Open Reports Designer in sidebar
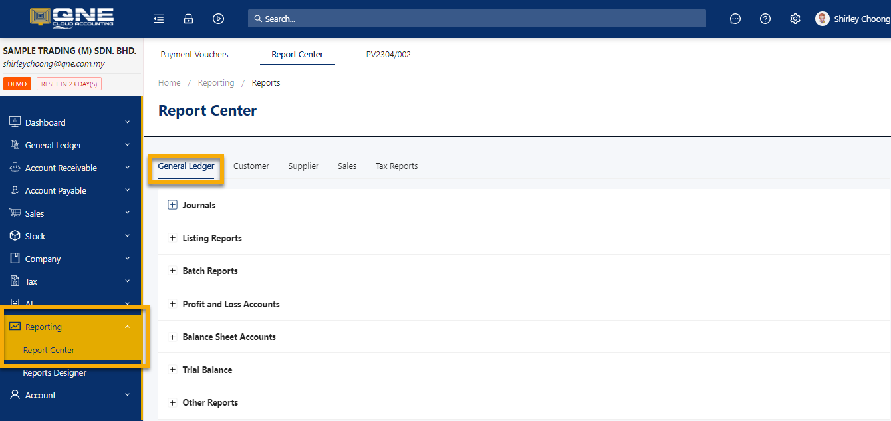This screenshot has width=891, height=421. (x=55, y=373)
